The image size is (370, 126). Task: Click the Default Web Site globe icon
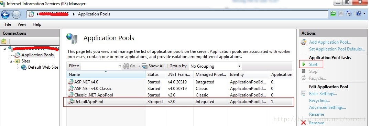[24, 67]
